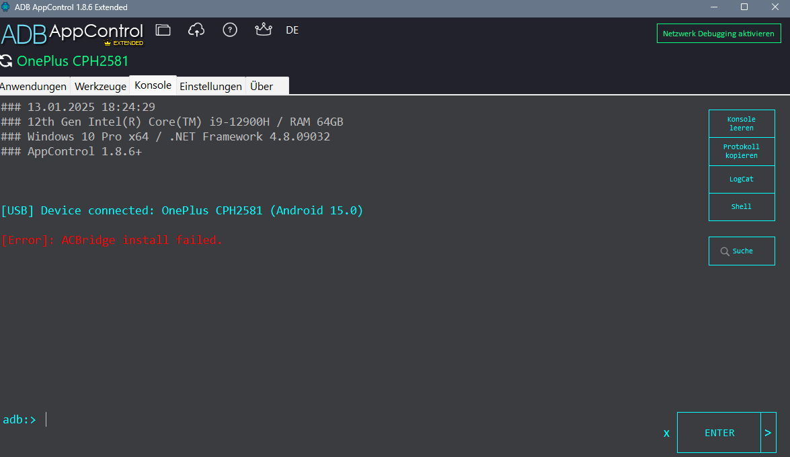
Task: Click the USB Device connected line
Action: (x=182, y=210)
